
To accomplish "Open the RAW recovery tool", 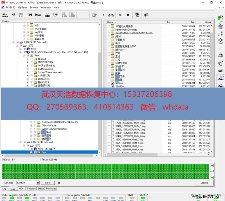I will (38, 15).
